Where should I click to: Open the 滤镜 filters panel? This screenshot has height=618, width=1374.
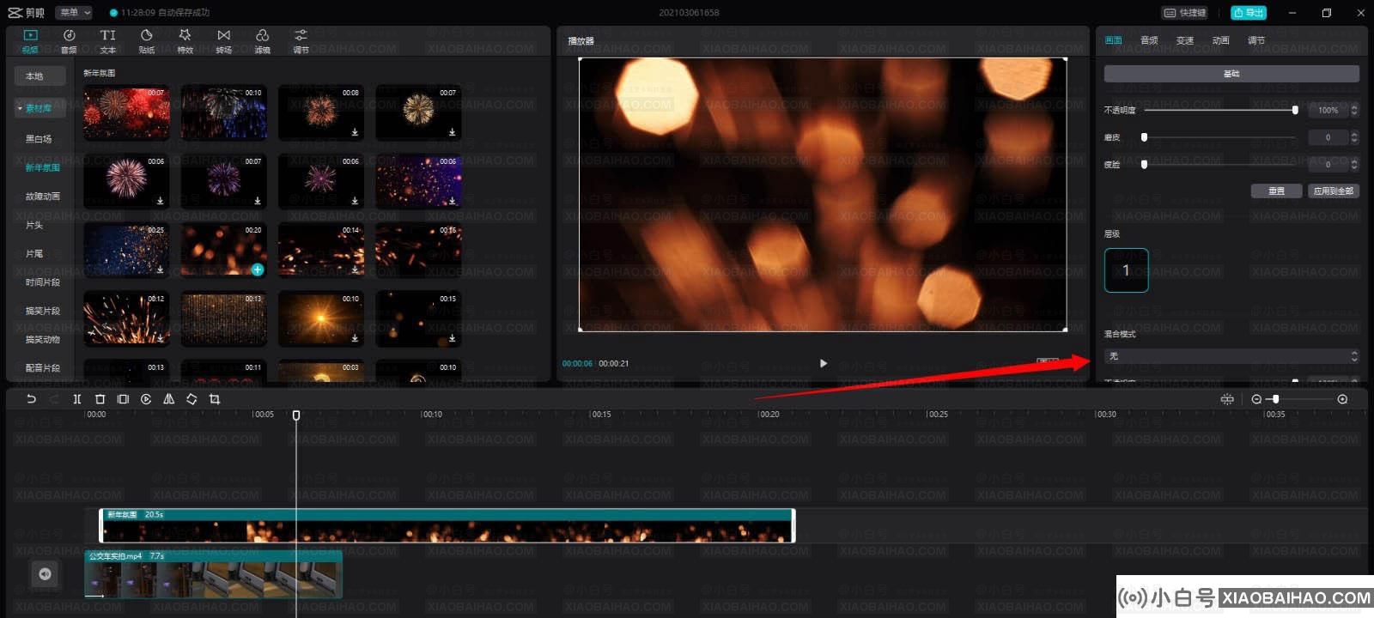[262, 40]
